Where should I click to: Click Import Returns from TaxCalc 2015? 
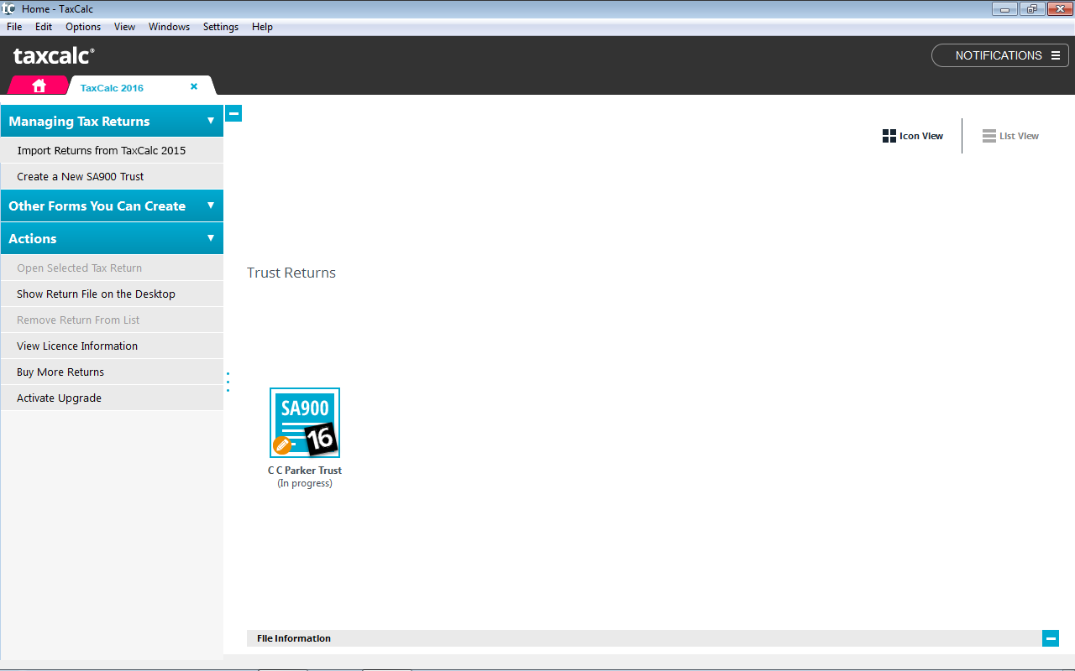102,151
